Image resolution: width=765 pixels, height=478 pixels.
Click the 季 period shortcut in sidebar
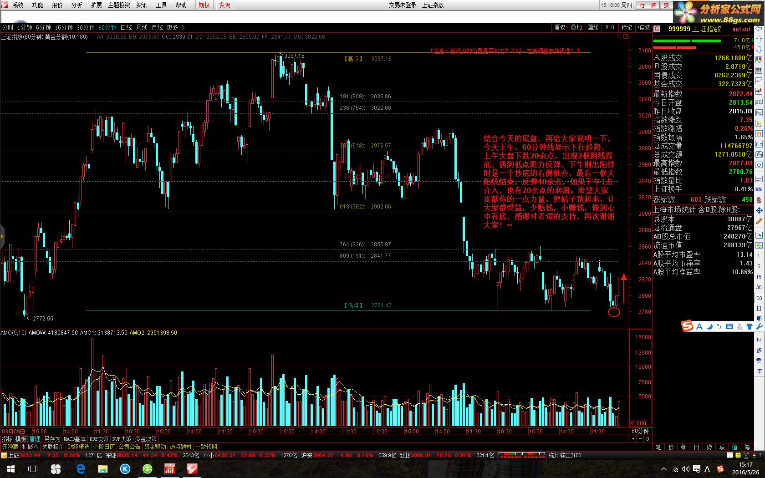tap(759, 361)
